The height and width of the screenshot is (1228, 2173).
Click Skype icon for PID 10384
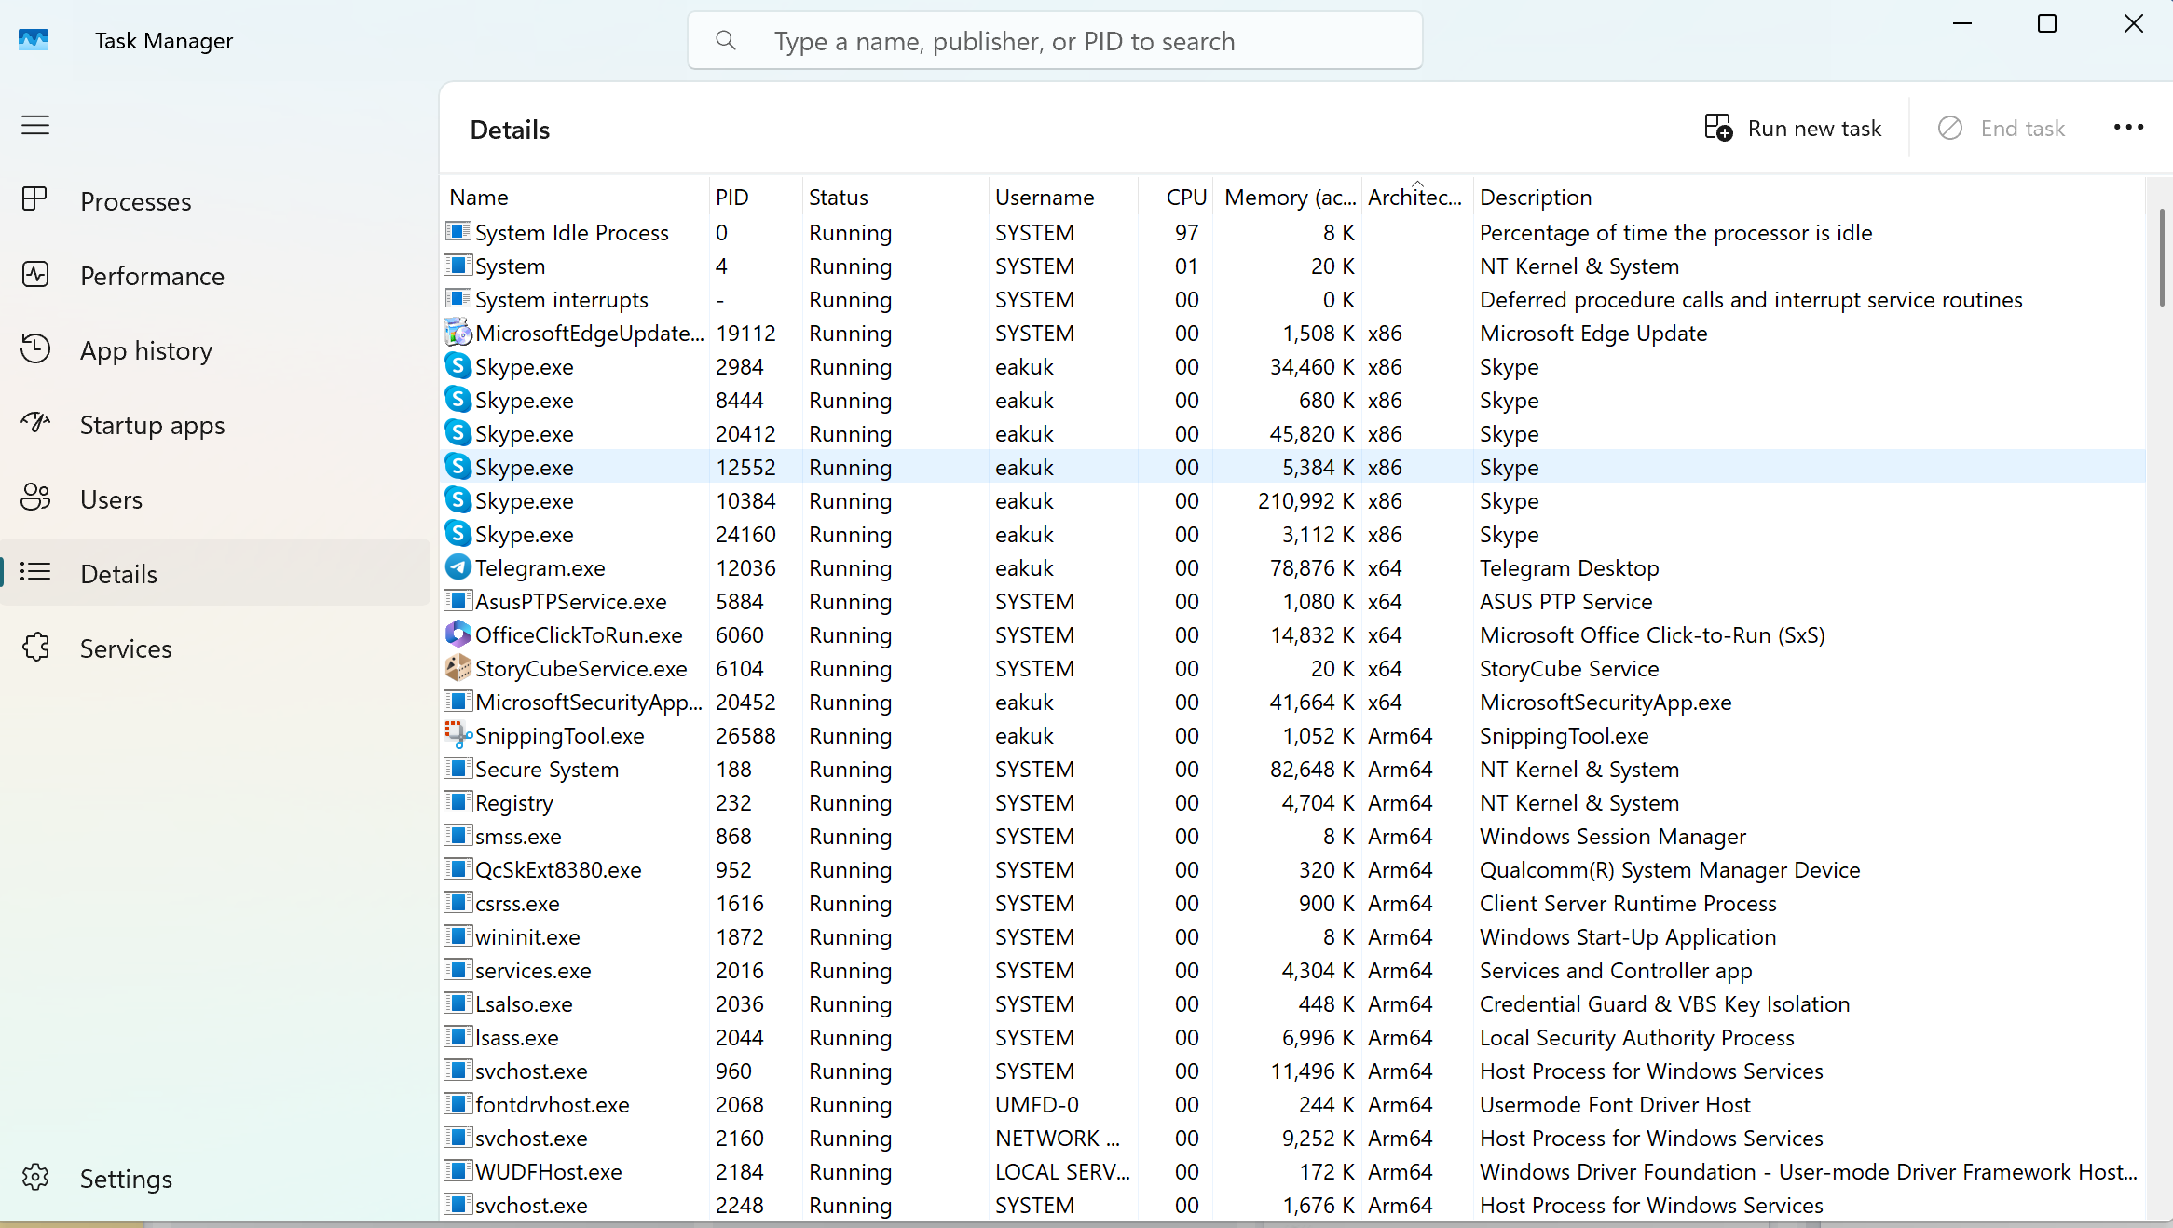(x=458, y=499)
